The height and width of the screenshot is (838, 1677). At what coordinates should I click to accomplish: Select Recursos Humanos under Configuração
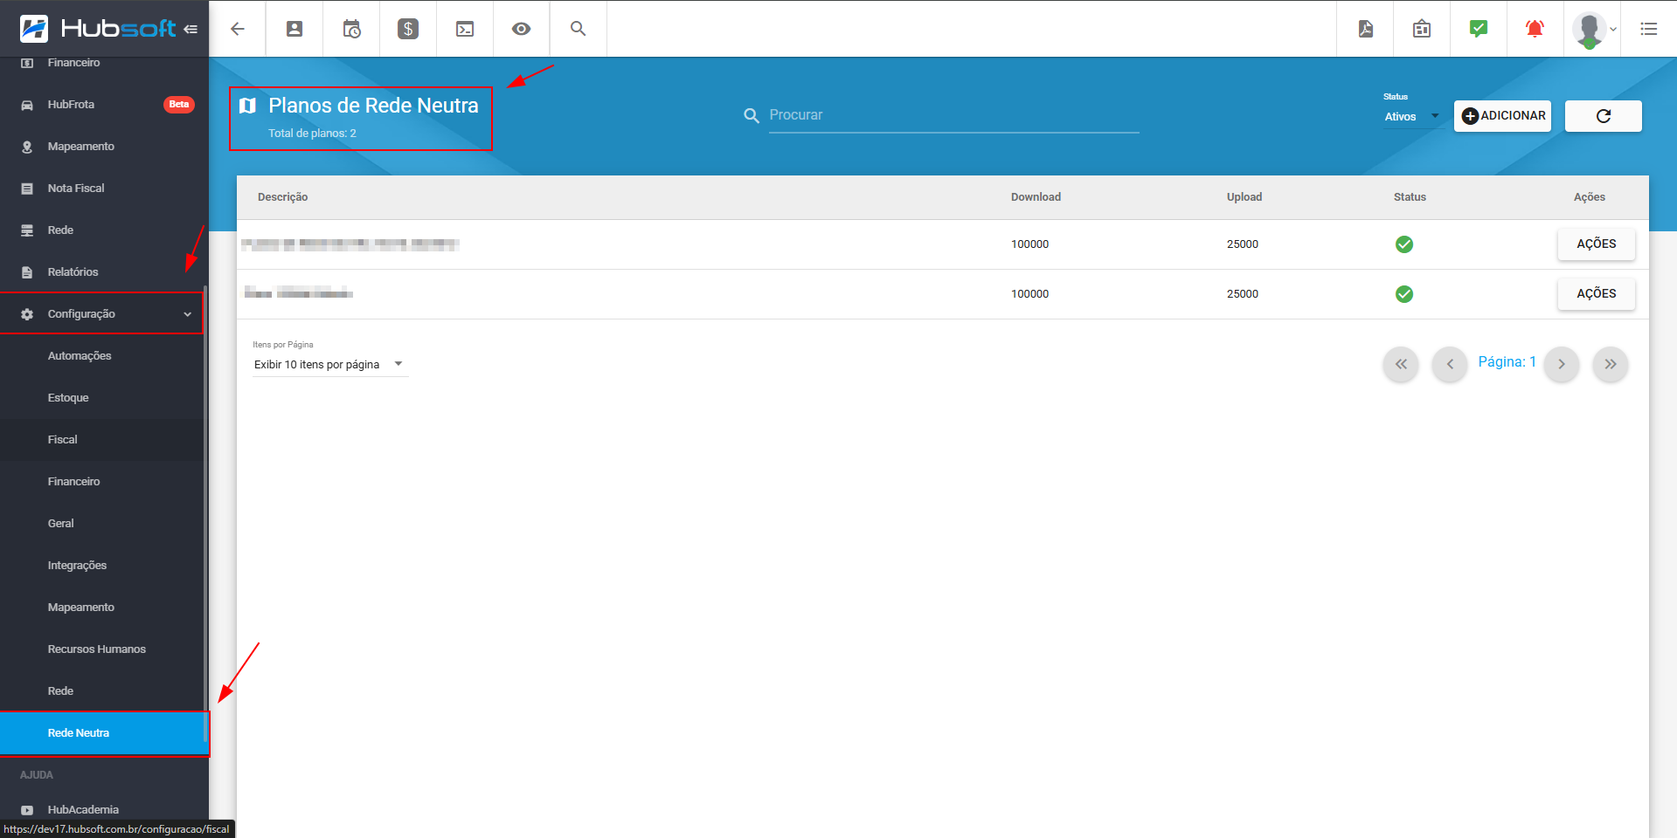pyautogui.click(x=102, y=649)
